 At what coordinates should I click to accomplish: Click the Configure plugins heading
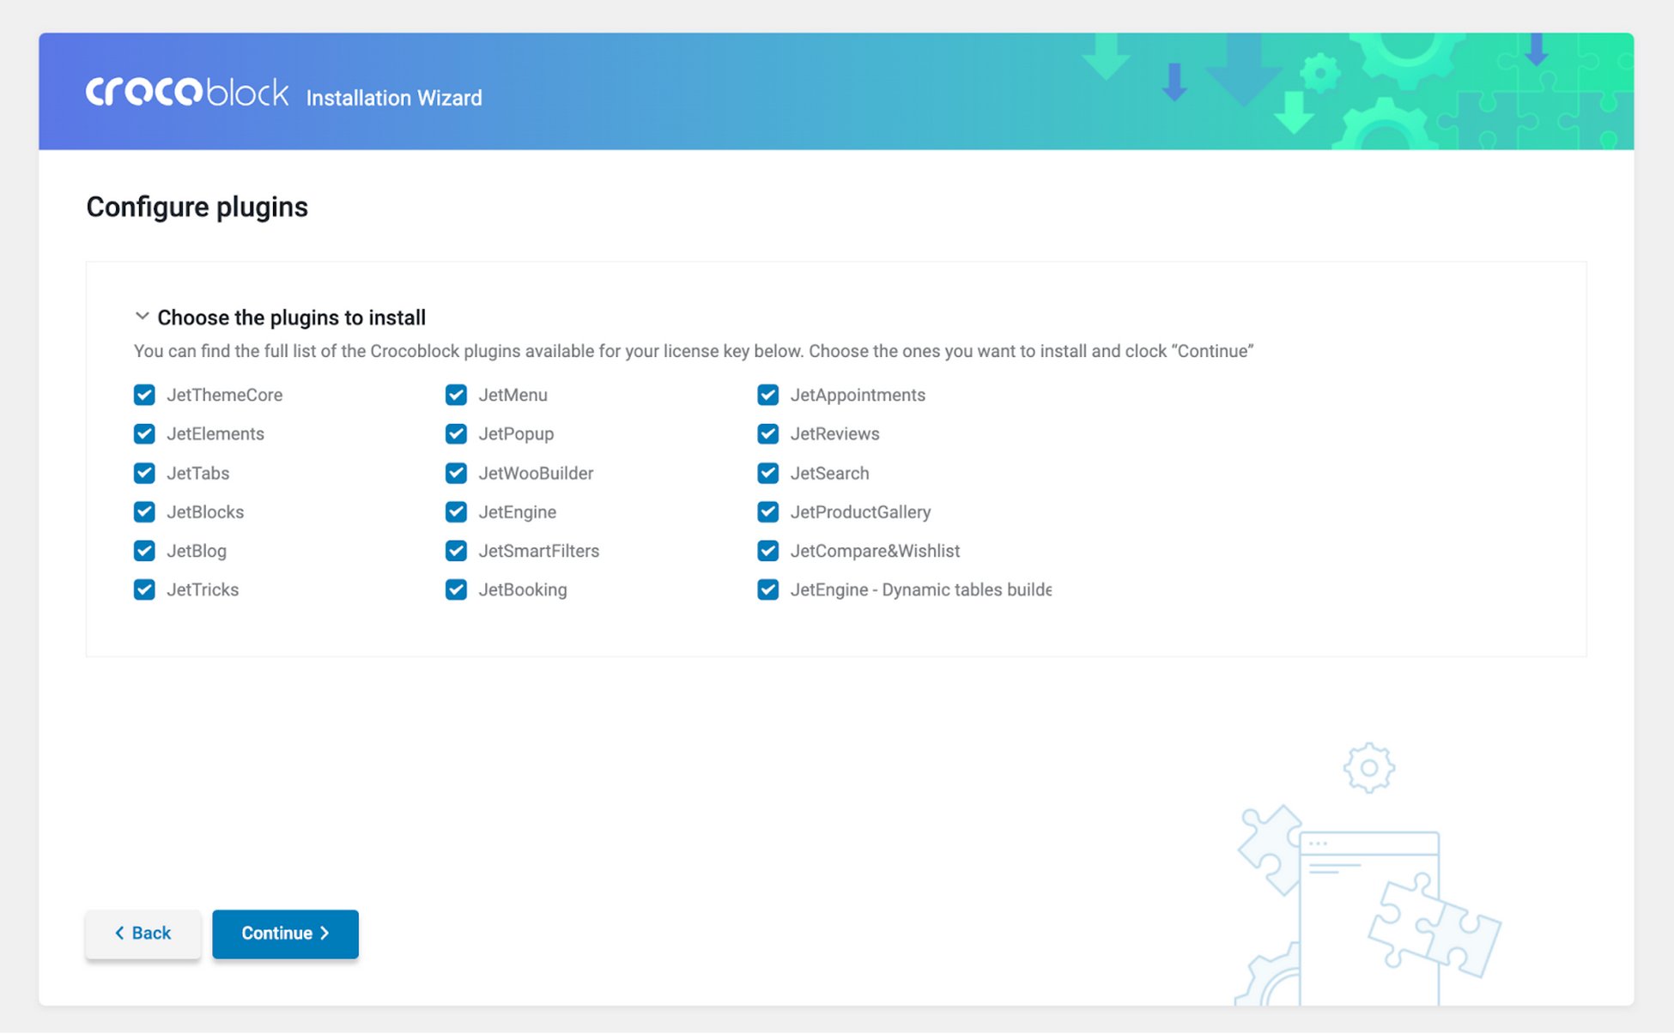point(197,207)
